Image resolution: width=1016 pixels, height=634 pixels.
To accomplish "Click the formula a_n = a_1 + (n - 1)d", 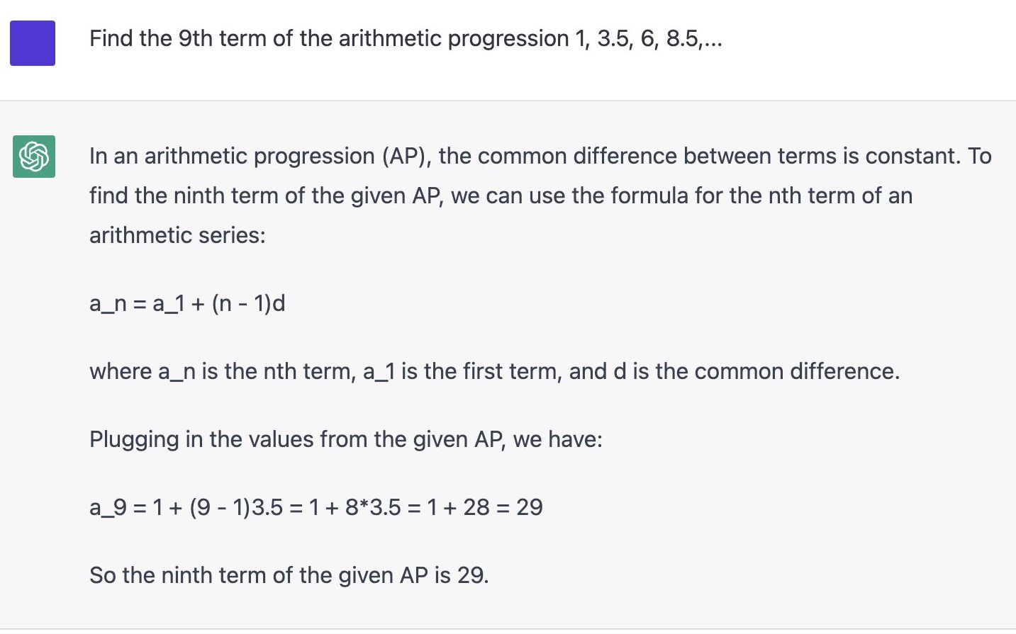I will (187, 303).
